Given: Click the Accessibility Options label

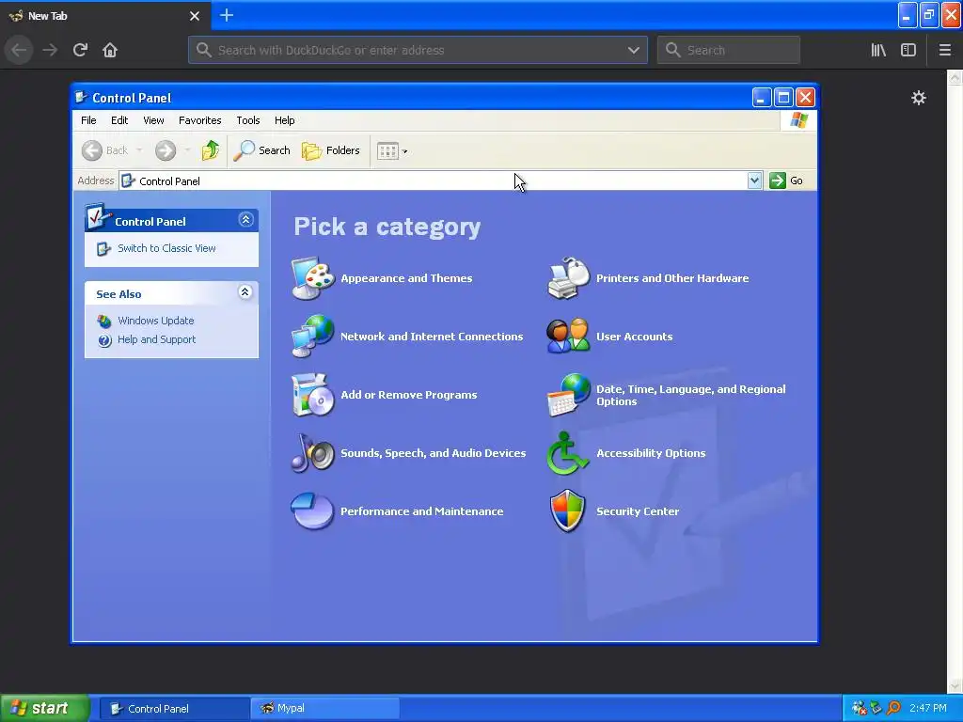Looking at the screenshot, I should 651,453.
